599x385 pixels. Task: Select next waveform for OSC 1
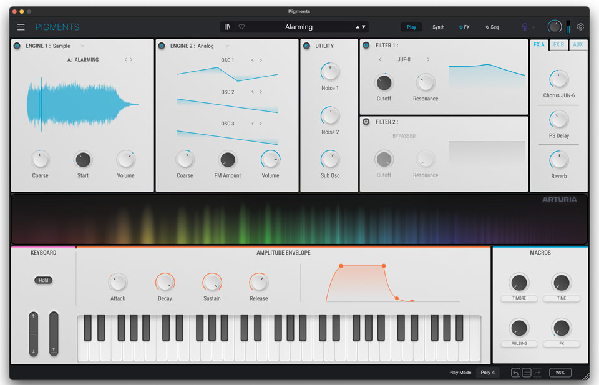[261, 61]
